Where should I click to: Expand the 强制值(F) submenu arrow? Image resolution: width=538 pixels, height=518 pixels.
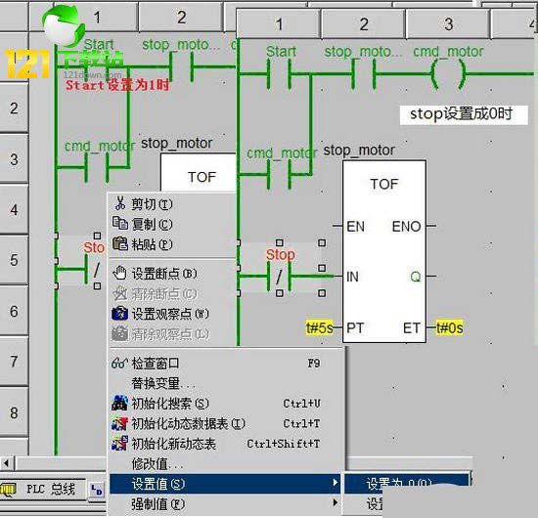(x=335, y=503)
